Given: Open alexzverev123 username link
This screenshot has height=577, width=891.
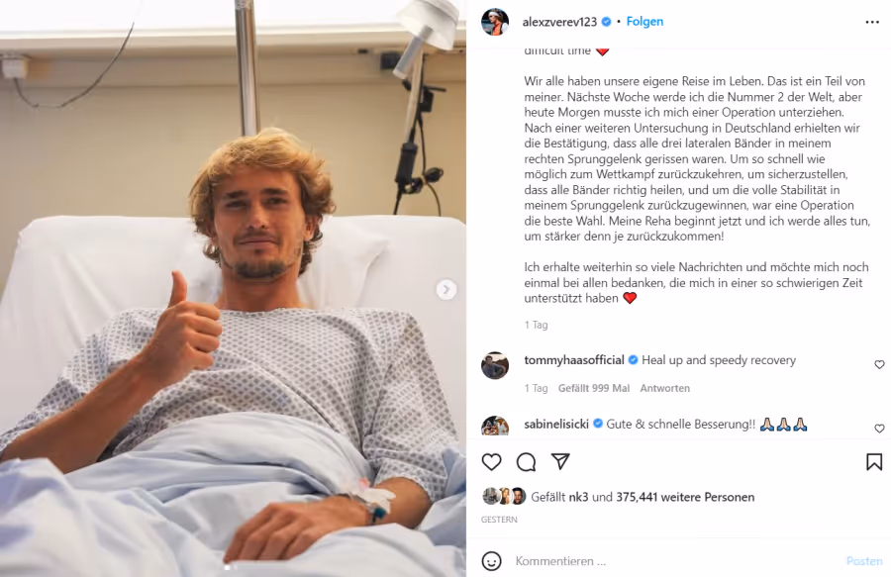Looking at the screenshot, I should coord(559,22).
